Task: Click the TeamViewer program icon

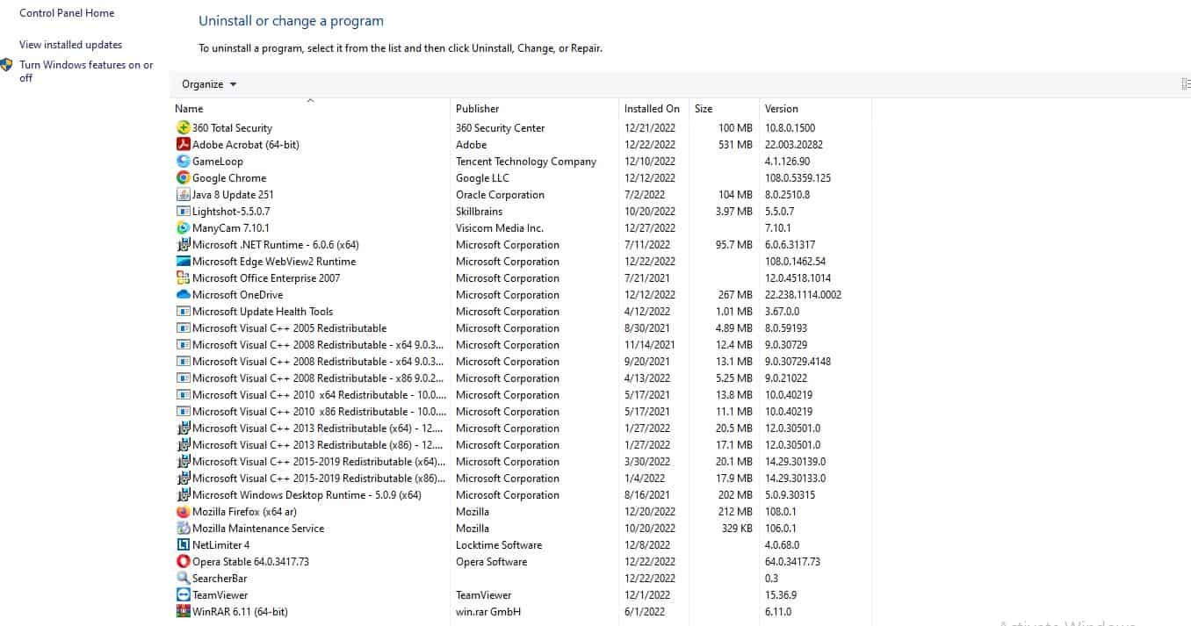Action: pos(184,595)
